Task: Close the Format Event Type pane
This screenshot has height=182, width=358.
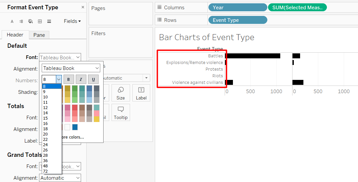Action: (x=83, y=7)
